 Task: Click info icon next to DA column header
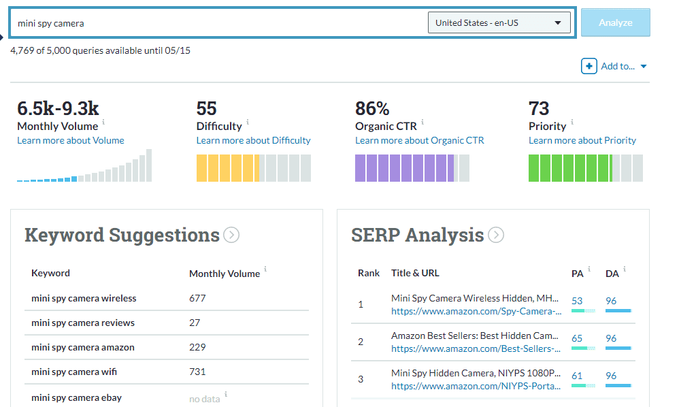625,270
